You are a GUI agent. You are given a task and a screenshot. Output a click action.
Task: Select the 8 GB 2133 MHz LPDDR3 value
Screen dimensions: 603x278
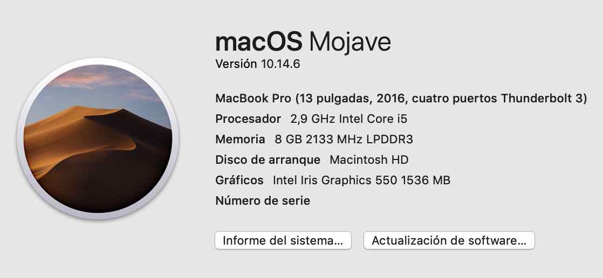point(344,139)
